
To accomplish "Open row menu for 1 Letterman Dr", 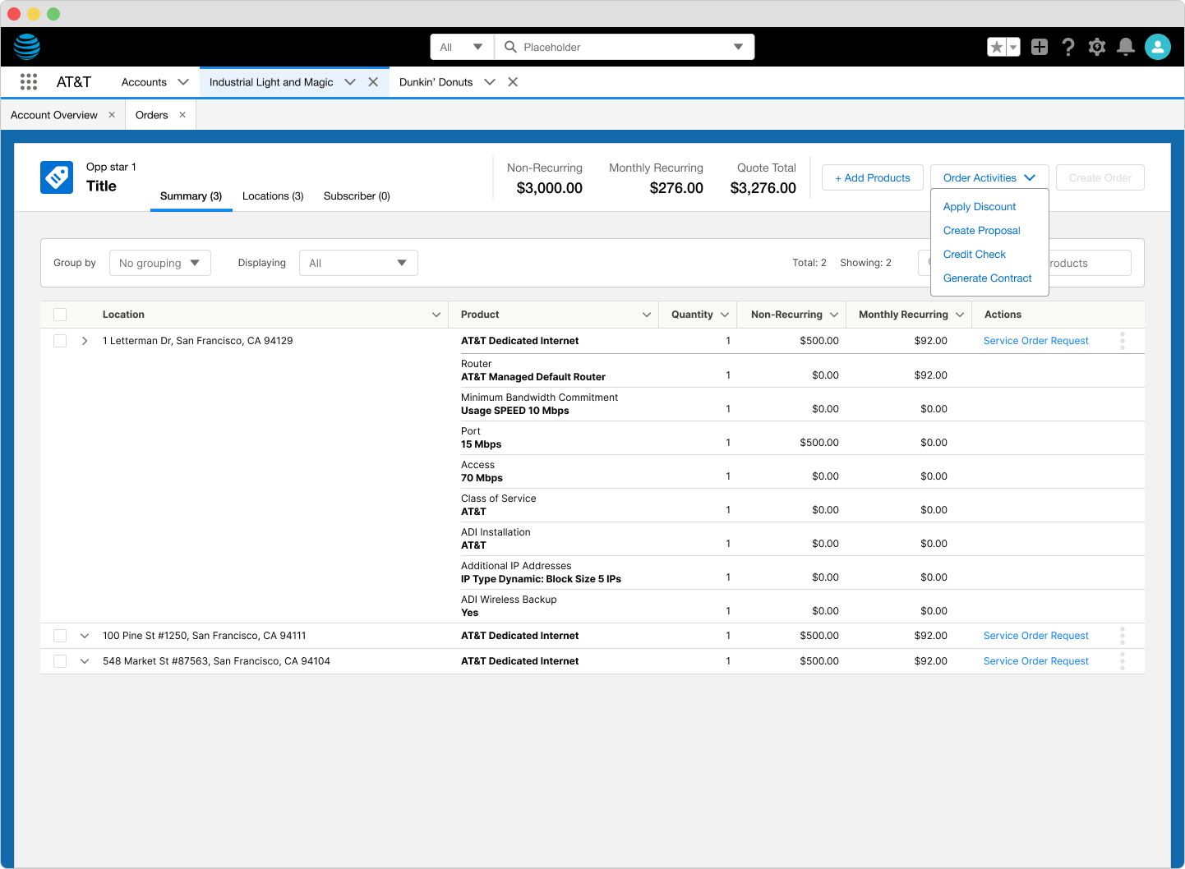I will coord(1123,341).
